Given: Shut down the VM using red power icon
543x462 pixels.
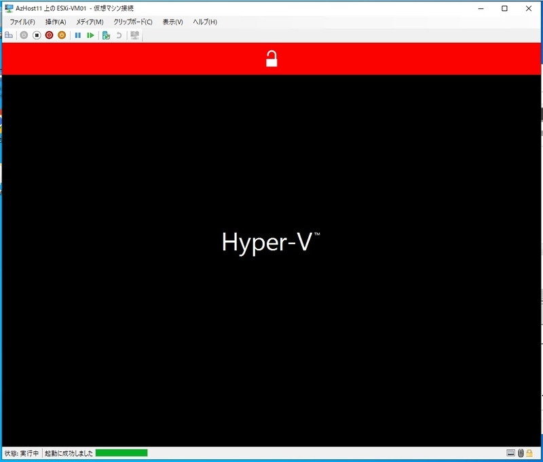Looking at the screenshot, I should click(x=49, y=35).
